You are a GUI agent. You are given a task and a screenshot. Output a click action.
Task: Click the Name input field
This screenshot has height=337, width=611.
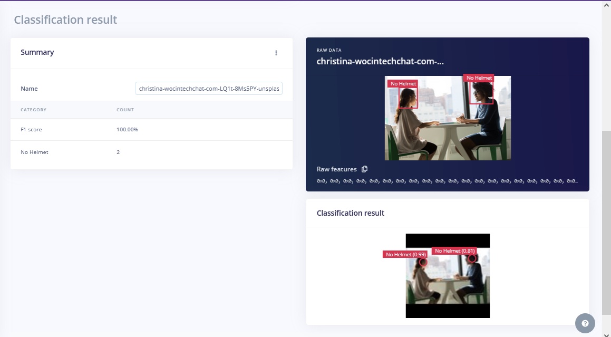209,89
